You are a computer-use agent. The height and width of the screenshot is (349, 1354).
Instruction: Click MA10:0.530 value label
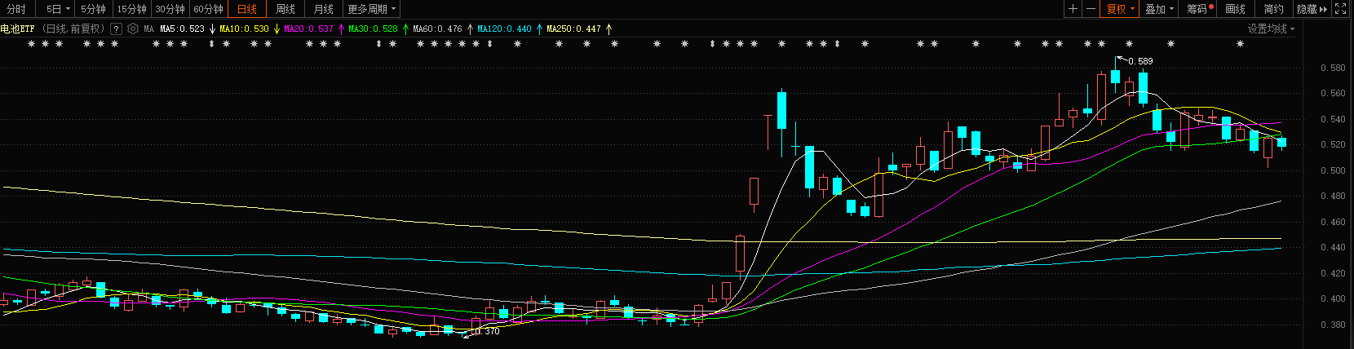coord(244,29)
